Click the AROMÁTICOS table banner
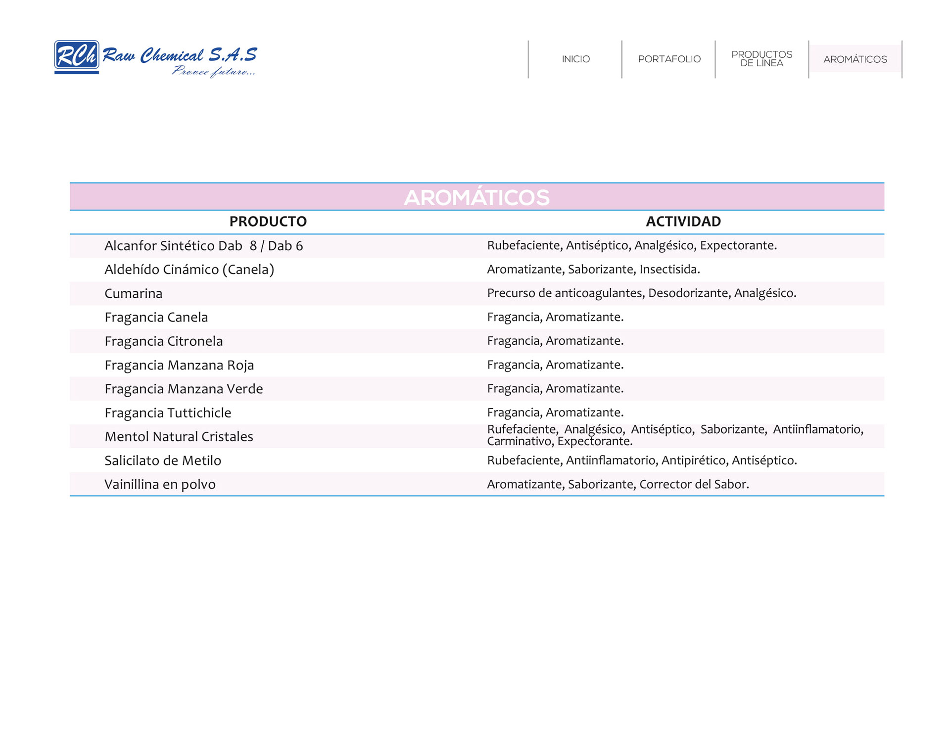The height and width of the screenshot is (734, 950). (x=476, y=197)
